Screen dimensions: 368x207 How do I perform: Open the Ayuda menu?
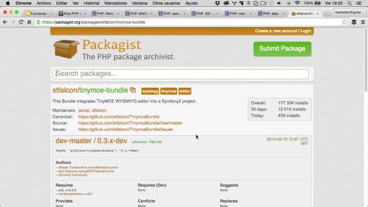click(191, 3)
